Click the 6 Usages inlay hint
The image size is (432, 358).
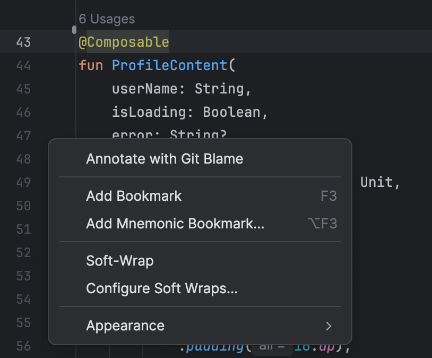[107, 19]
